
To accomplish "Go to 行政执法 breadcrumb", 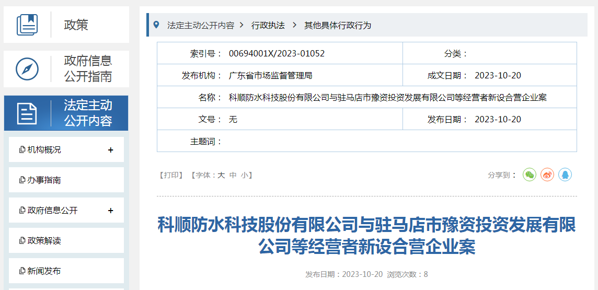I will 268,25.
